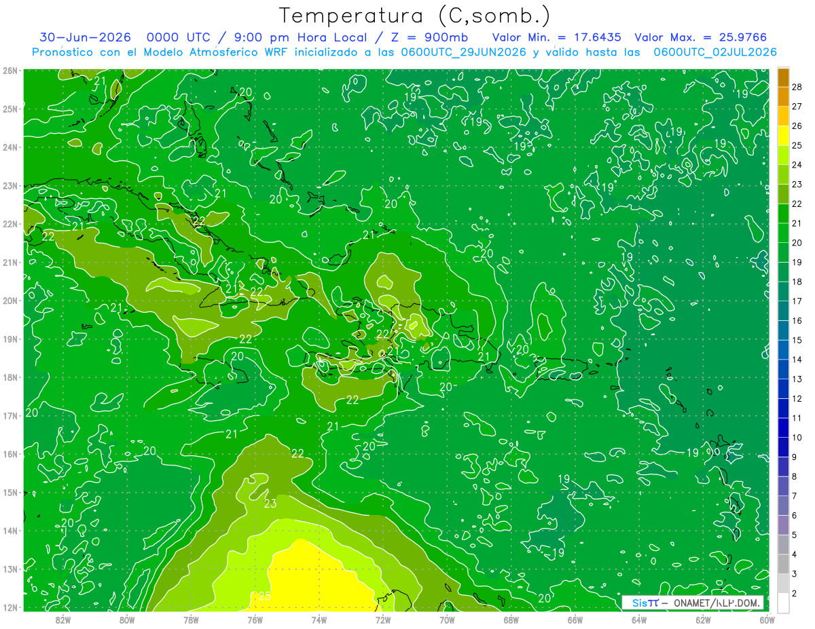This screenshot has width=815, height=629.
Task: Click the "Valor Max. = 25.9766" text
Action: coord(700,37)
